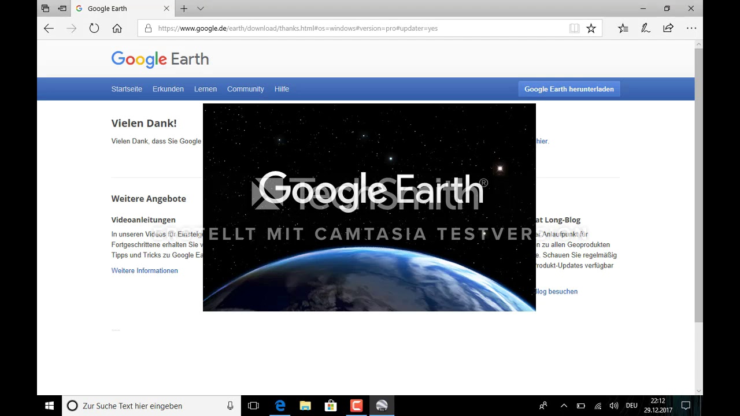This screenshot has height=416, width=740.
Task: Show tabs you've set aside
Action: click(x=45, y=9)
